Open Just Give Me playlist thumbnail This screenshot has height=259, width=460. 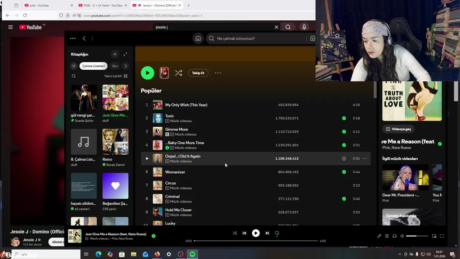tap(115, 97)
